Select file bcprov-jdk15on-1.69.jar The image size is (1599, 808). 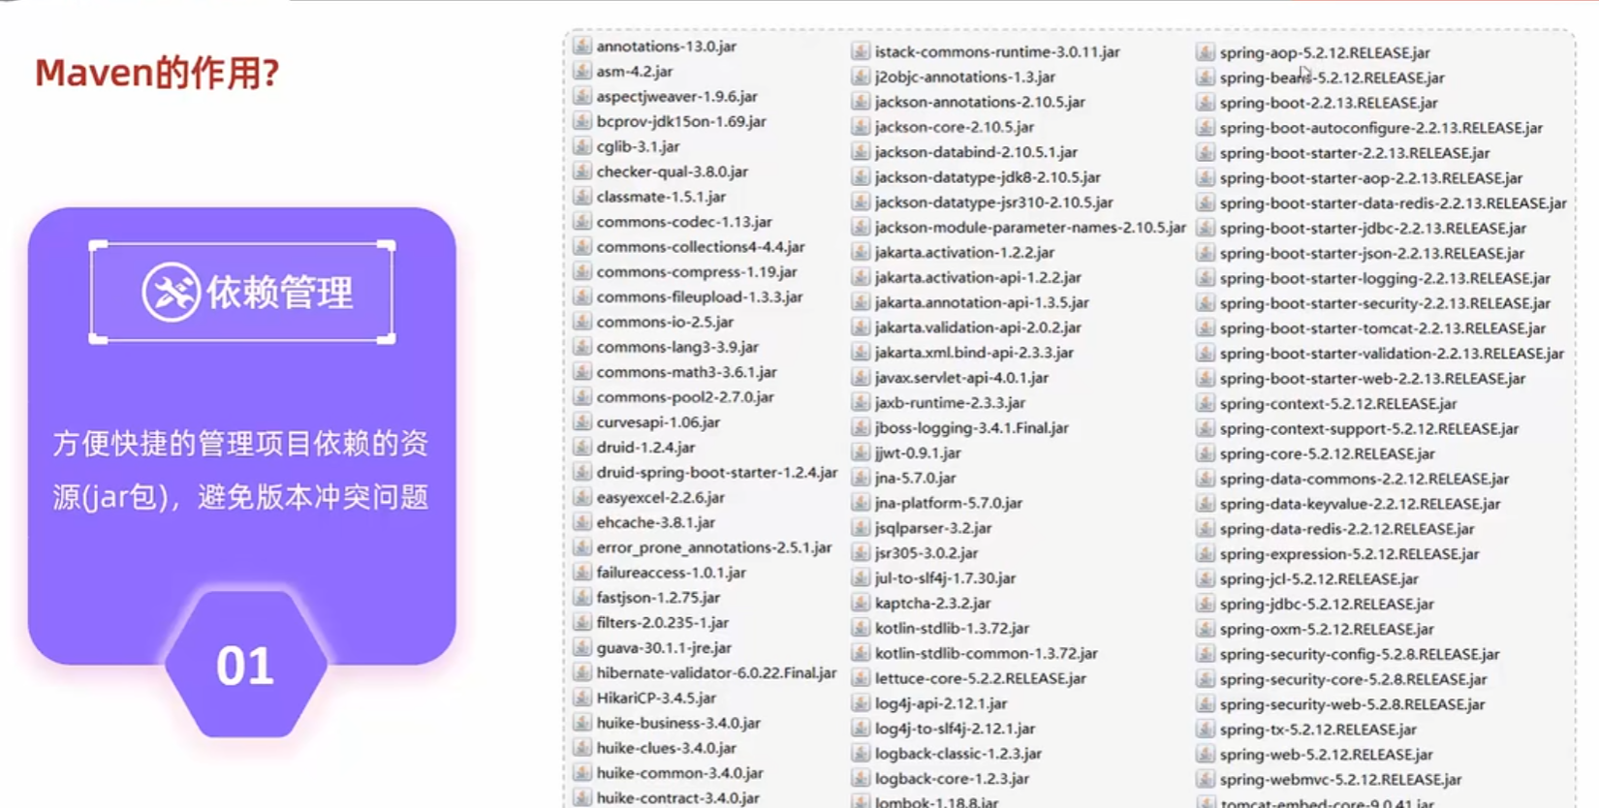681,121
